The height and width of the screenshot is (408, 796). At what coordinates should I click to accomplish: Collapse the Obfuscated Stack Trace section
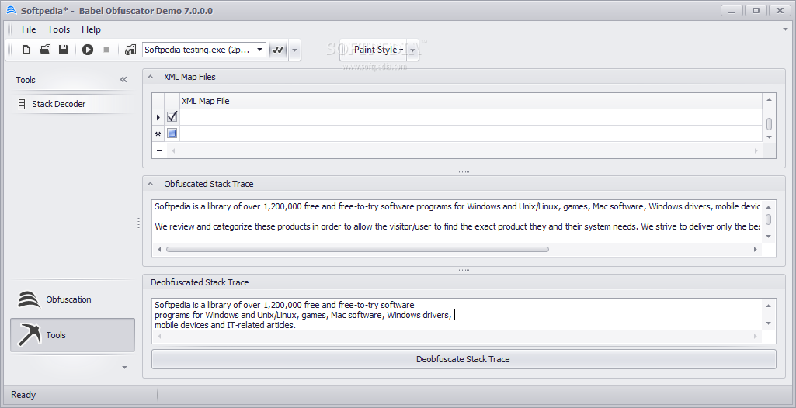click(150, 184)
